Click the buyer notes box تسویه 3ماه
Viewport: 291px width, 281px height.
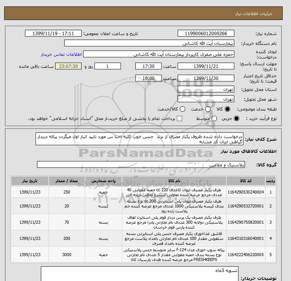point(139,274)
